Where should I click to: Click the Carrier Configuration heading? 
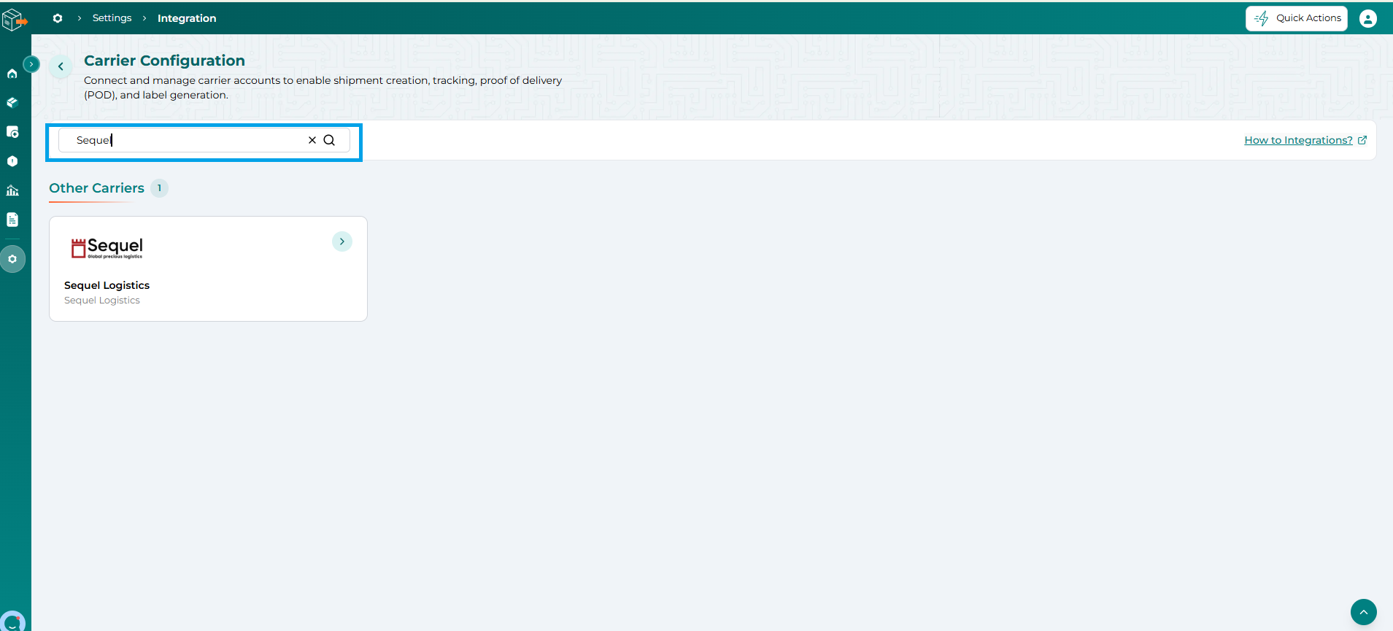pos(164,61)
